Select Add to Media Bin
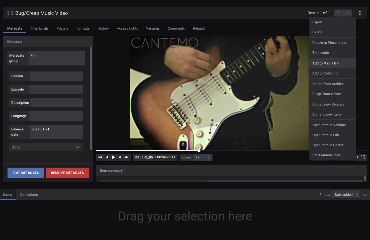Screen dimensions: 370x240 333,63
